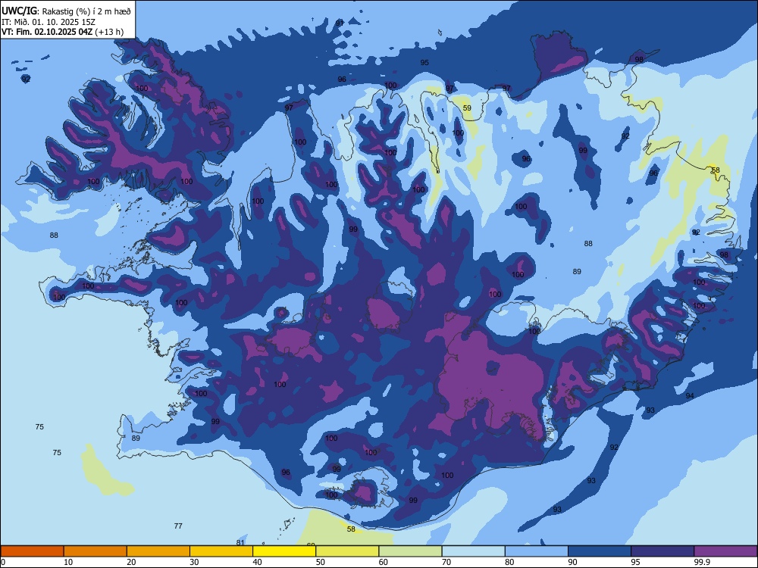Click the legend label '99.9'
The height and width of the screenshot is (568, 758).
click(701, 562)
